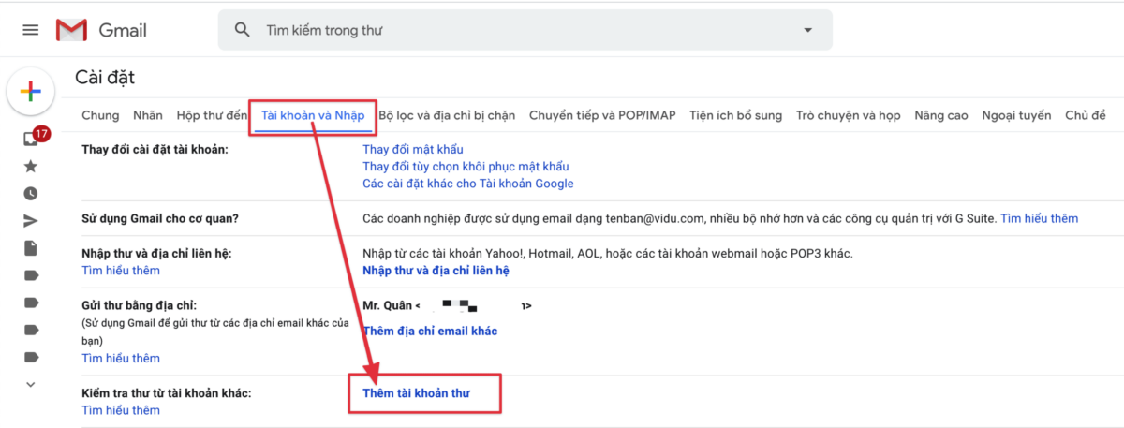This screenshot has height=428, width=1124.
Task: Open Starred mail from sidebar
Action: [31, 167]
